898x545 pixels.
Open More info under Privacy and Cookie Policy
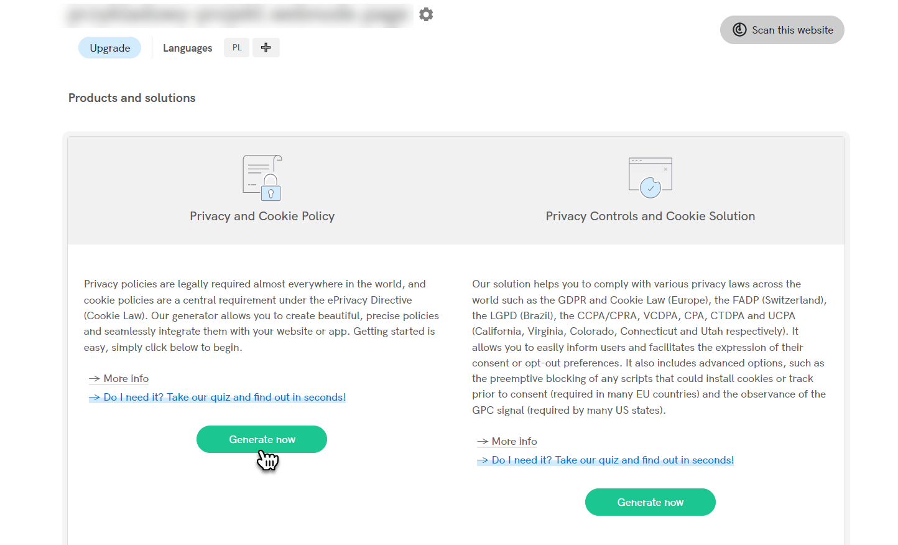[x=126, y=378]
